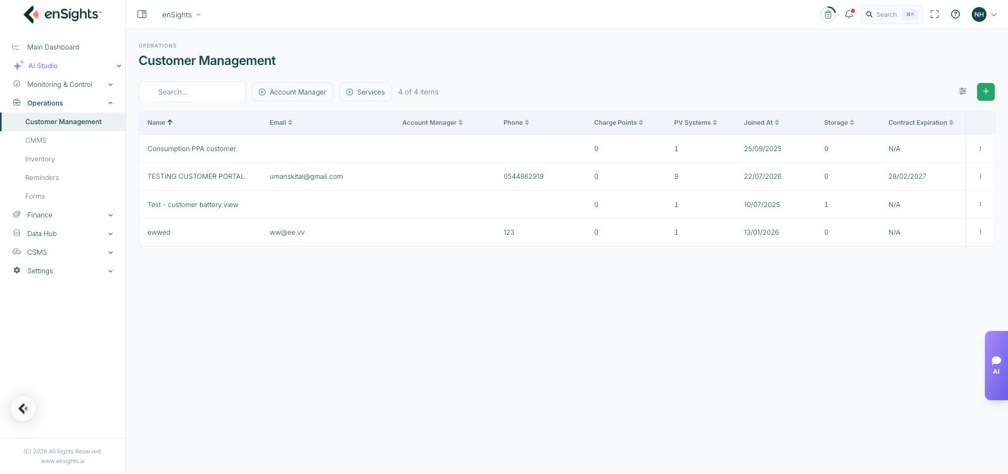Expand the Settings section
Image resolution: width=1008 pixels, height=474 pixels.
click(x=62, y=271)
